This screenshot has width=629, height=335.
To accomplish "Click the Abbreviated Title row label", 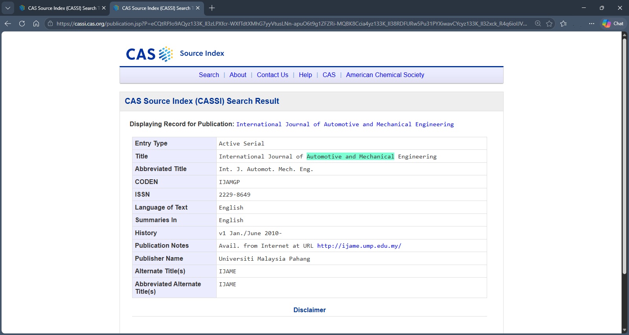I will (x=161, y=169).
